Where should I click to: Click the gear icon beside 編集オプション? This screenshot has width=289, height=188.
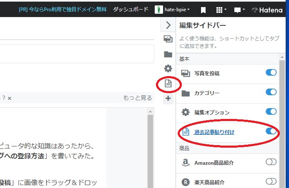[186, 112]
